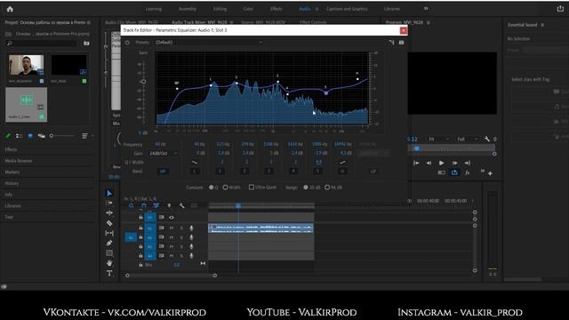569x320 pixels.
Task: Select Constant Q radio button
Action: [212, 188]
